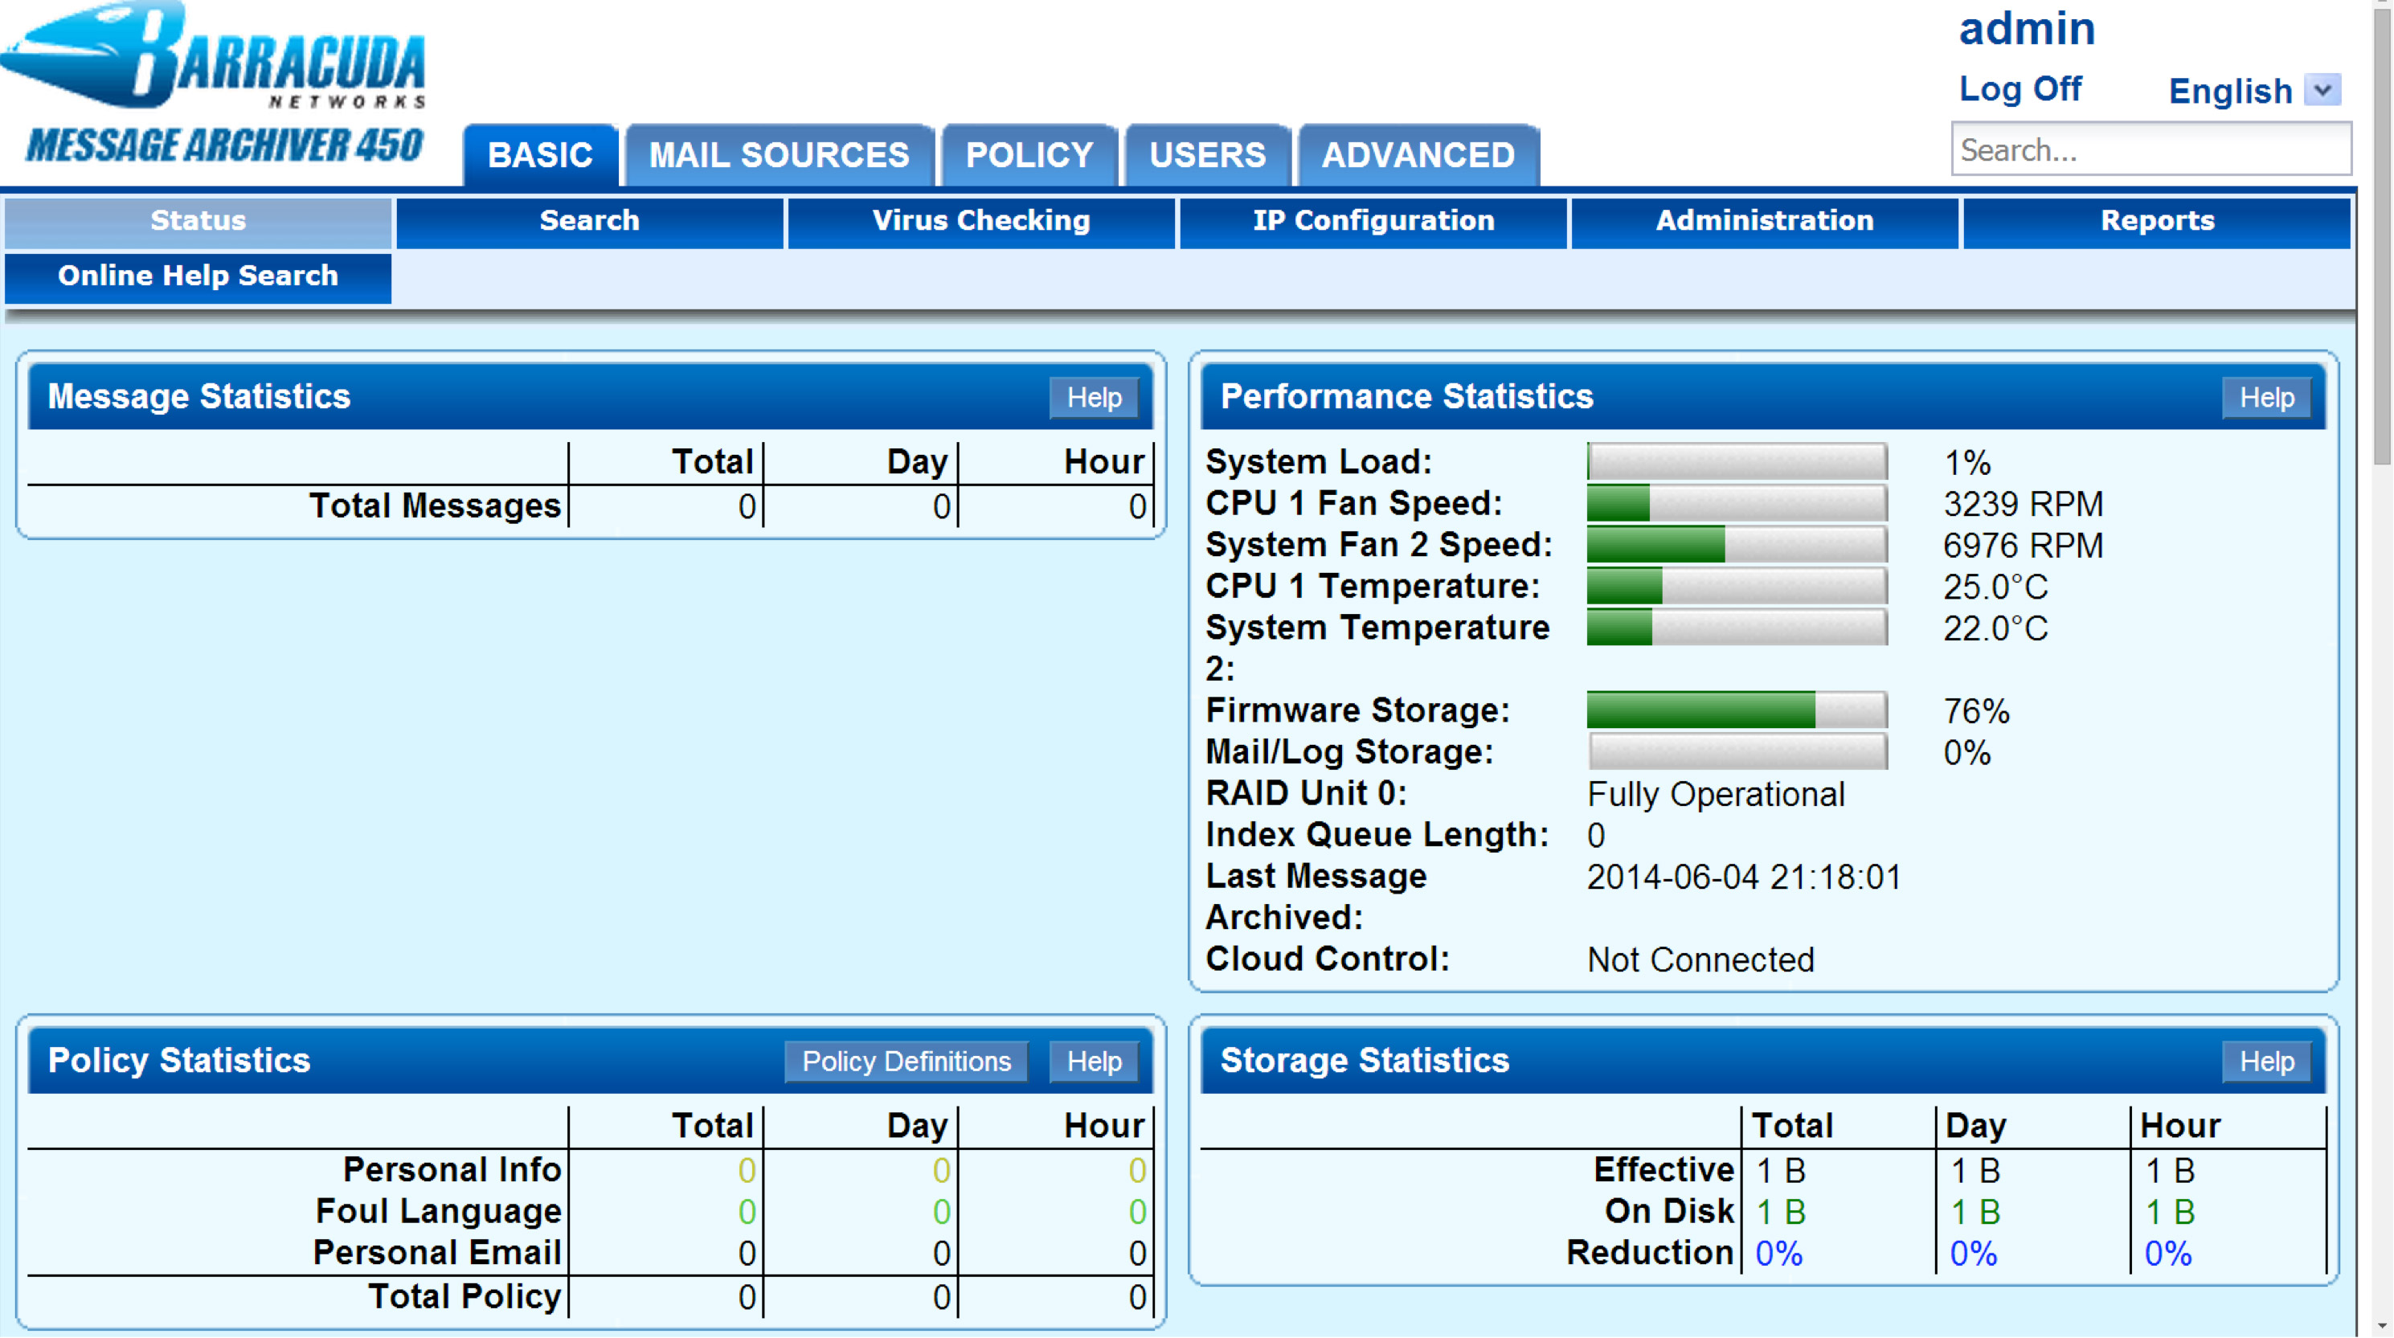Open Online Help Search
This screenshot has width=2394, height=1338.
pos(198,277)
